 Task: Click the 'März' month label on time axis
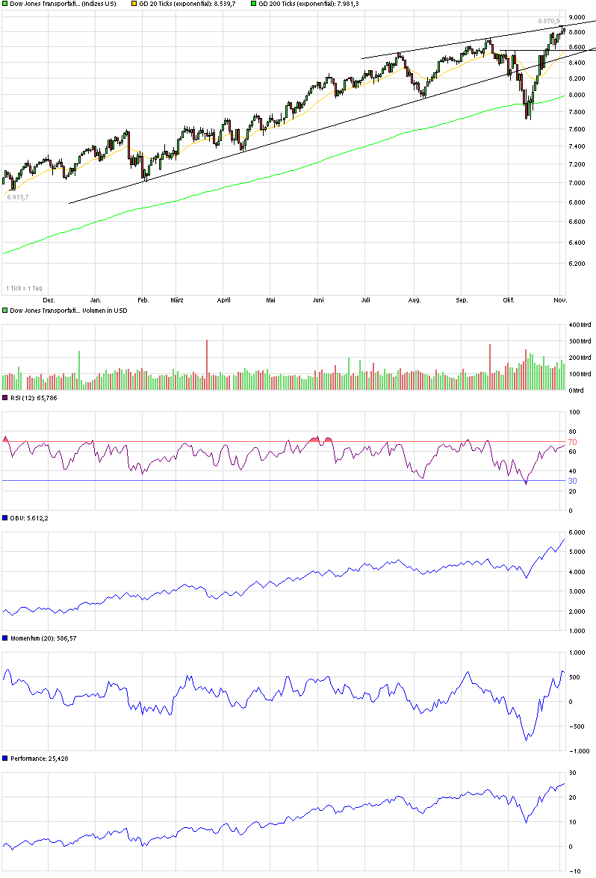(177, 300)
